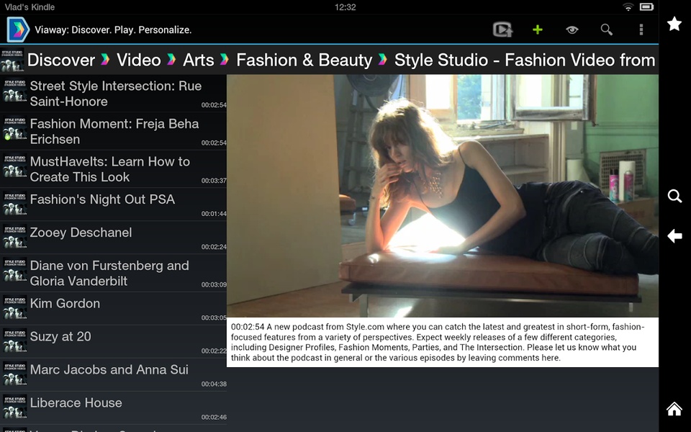Open Marc Jacobs and Anna Sui video
691x432 pixels.
pos(113,374)
